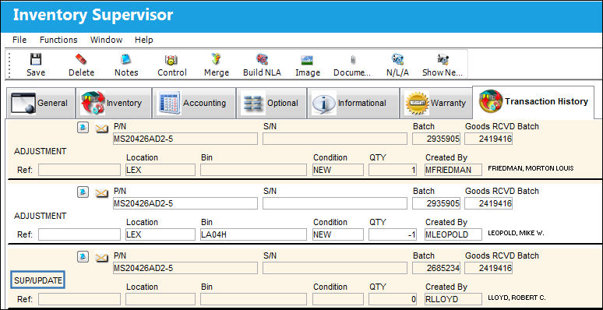Viewport: 603px width, 310px height.
Task: Select the Transaction History tab
Action: pos(534,102)
